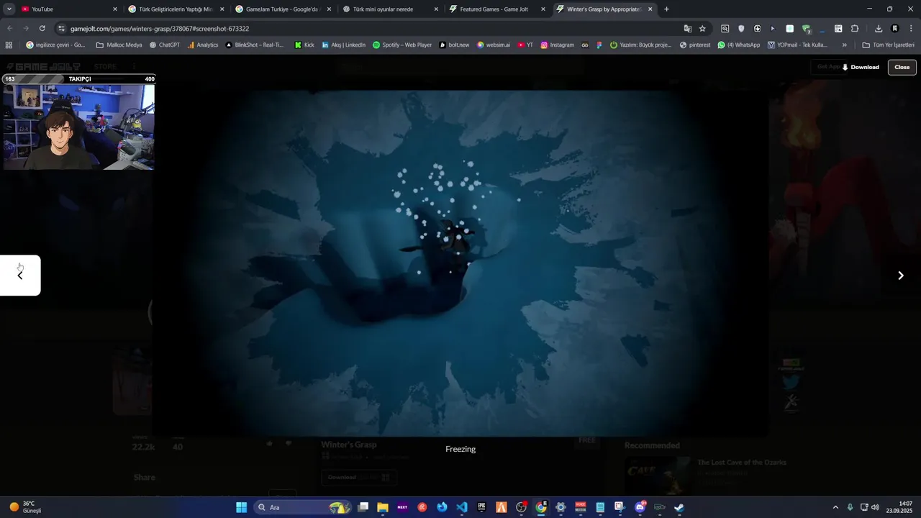Bookmark this page with star icon
The image size is (921, 518).
click(x=702, y=29)
